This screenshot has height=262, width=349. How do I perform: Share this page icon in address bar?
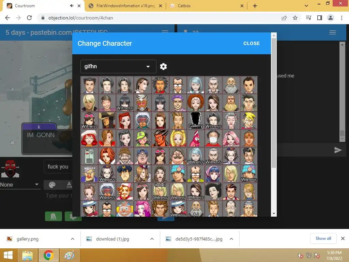click(x=284, y=18)
